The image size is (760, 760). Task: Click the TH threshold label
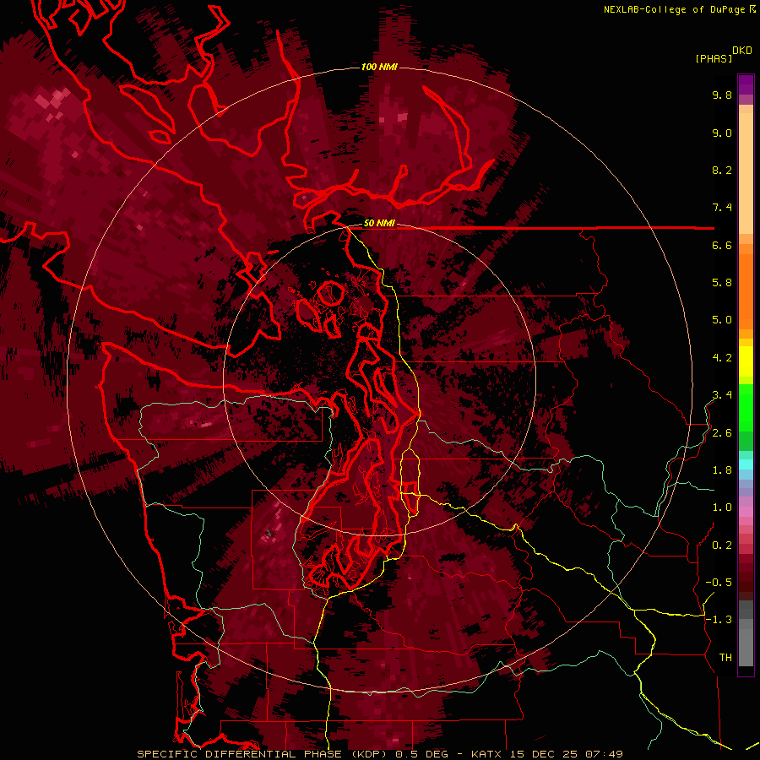coord(725,658)
